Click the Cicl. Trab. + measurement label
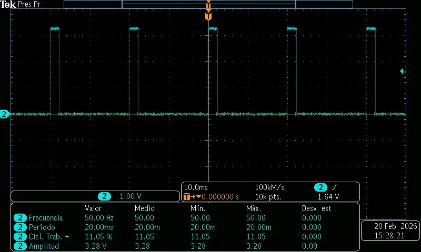 (49, 237)
